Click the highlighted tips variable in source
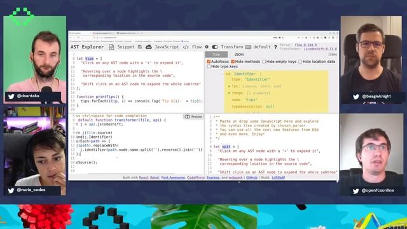The height and width of the screenshot is (229, 407). 89,59
